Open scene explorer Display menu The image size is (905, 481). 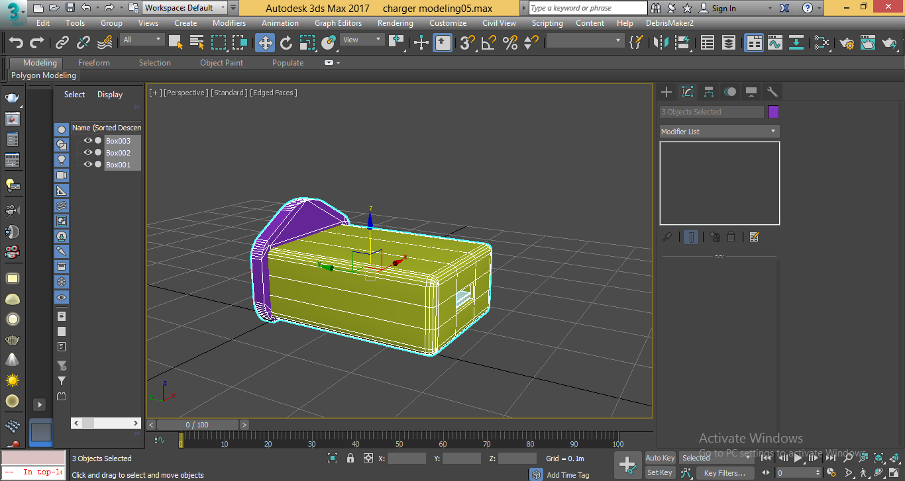110,95
